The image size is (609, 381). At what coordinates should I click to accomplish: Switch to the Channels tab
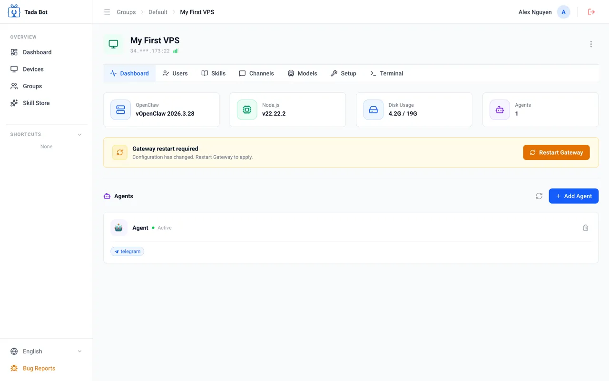[256, 73]
